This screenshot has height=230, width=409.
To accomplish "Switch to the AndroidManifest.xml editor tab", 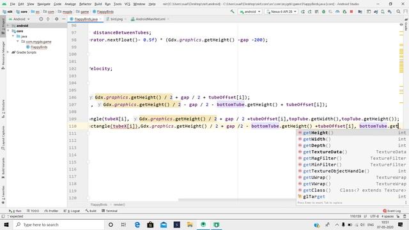I will (150, 19).
